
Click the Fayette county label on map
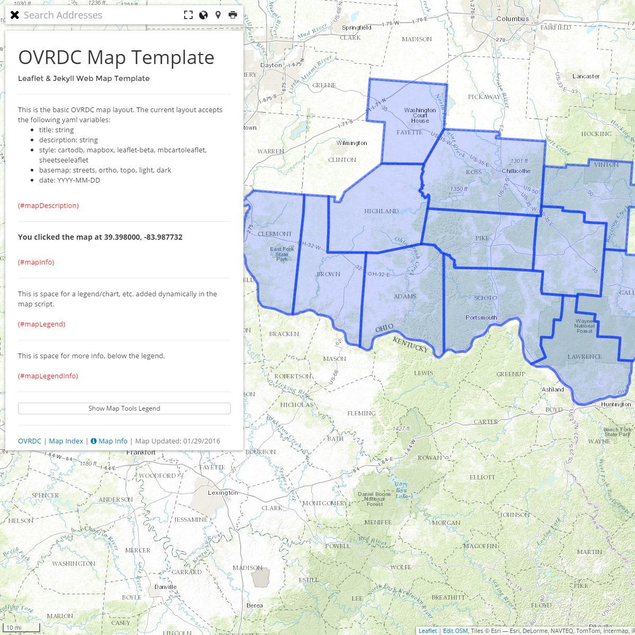(x=410, y=132)
